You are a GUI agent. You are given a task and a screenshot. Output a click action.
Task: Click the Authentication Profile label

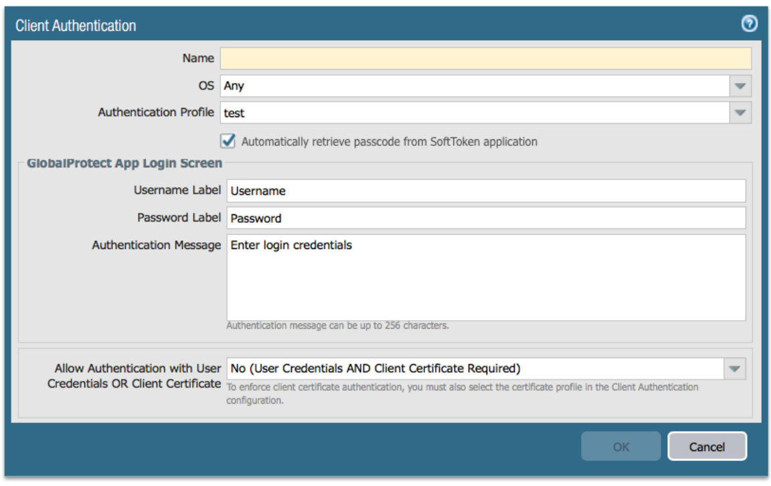point(156,112)
